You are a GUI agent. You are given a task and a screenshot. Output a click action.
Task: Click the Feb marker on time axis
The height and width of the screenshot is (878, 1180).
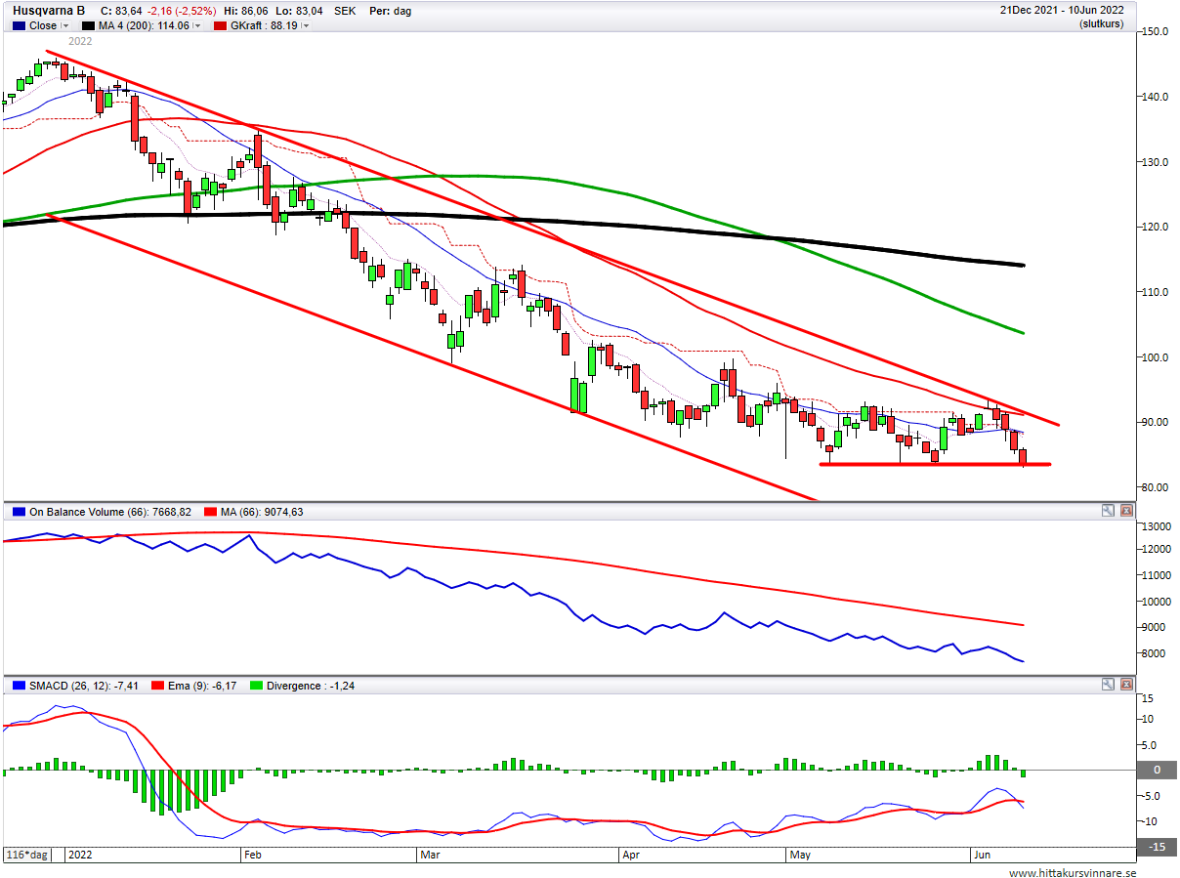pos(251,855)
